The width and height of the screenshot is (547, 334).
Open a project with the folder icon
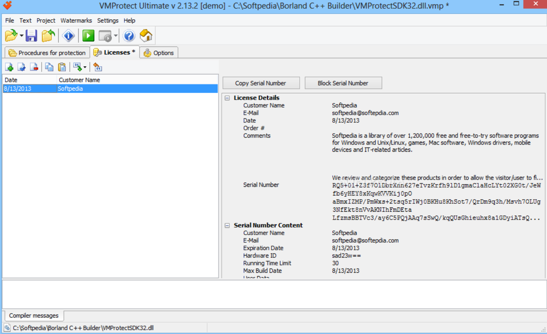pos(11,36)
